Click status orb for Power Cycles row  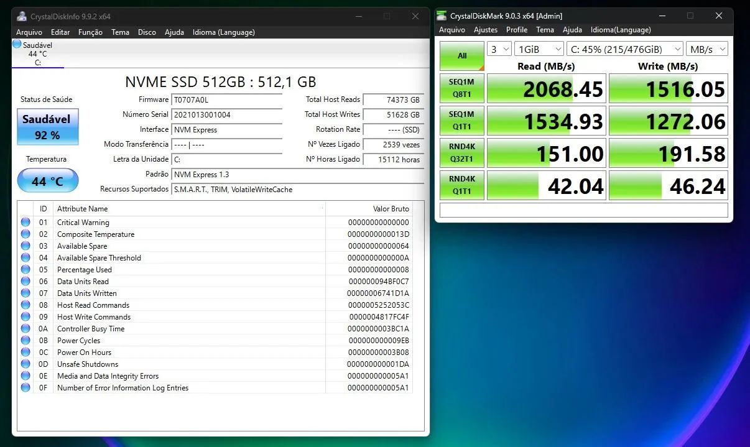click(x=25, y=340)
